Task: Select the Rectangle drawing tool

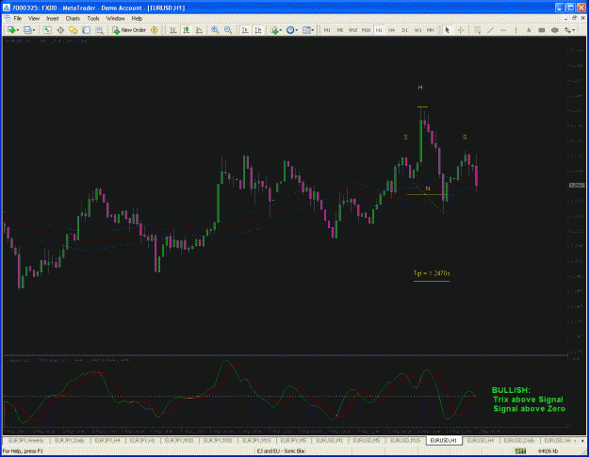Action: pos(542,30)
